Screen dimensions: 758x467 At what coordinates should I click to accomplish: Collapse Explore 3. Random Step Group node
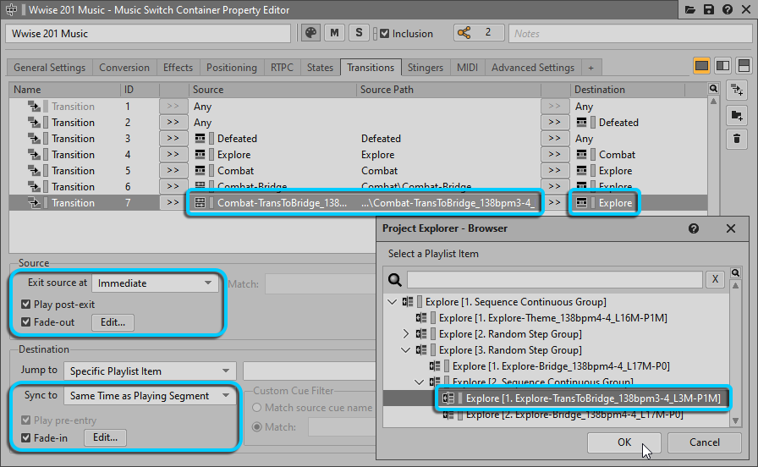pos(405,350)
